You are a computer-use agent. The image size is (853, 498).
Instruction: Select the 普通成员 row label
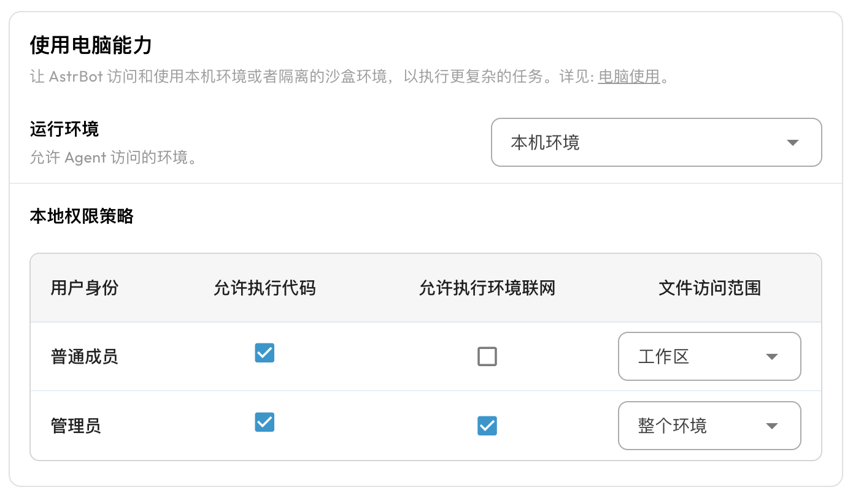coord(85,356)
